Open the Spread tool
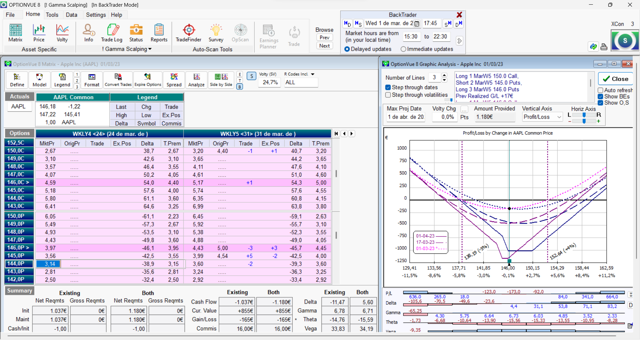640x340 pixels. 174,80
